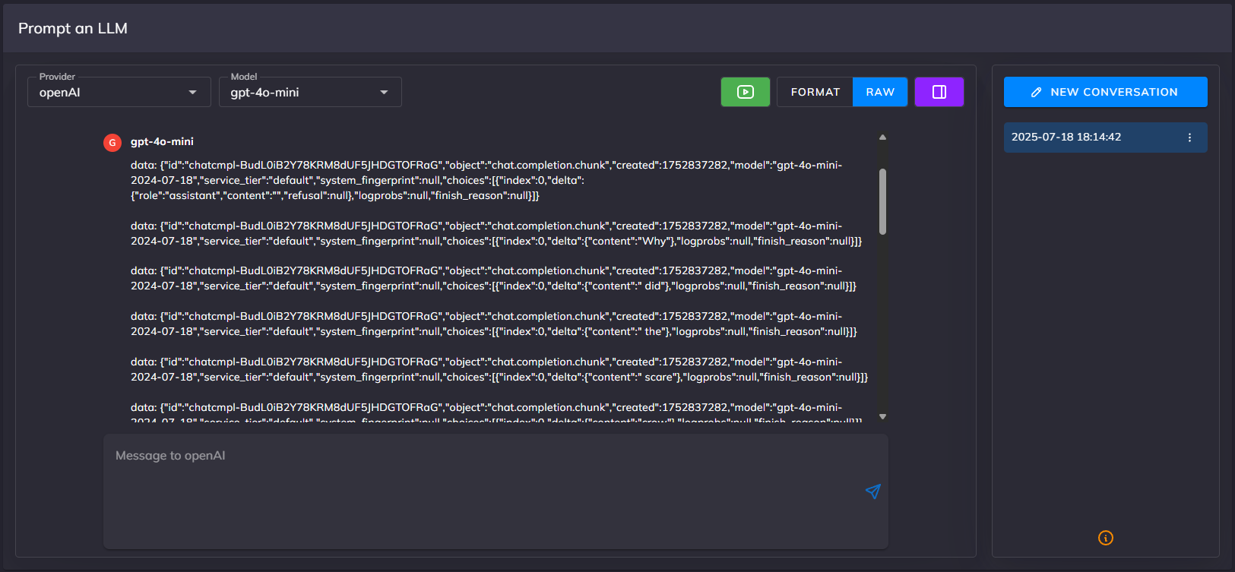Click the green play/run button
This screenshot has width=1235, height=572.
coord(745,92)
